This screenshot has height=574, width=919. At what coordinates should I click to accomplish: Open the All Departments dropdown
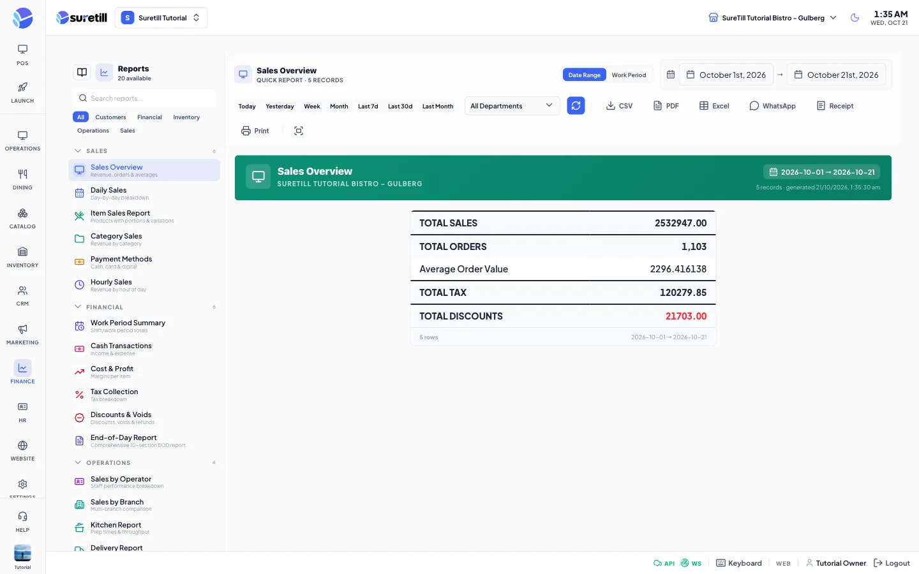(512, 106)
